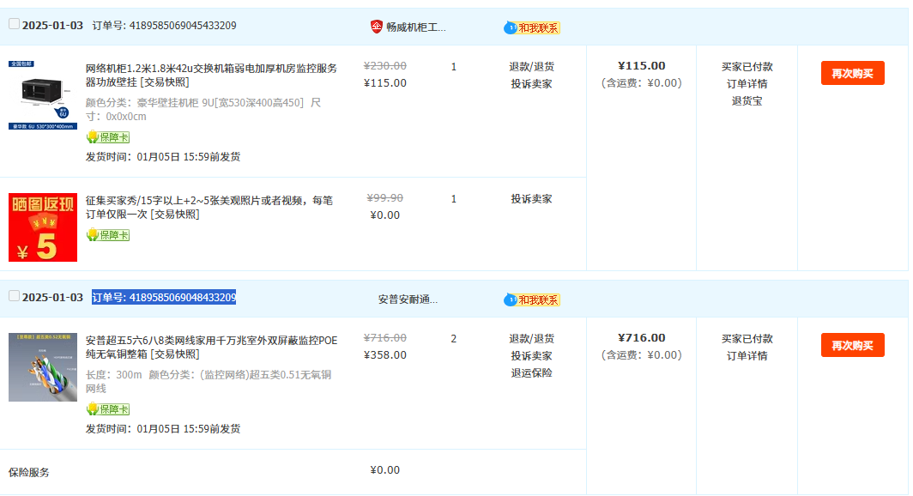
Task: Click 退款/退货 for the network cabinet item
Action: (x=531, y=66)
